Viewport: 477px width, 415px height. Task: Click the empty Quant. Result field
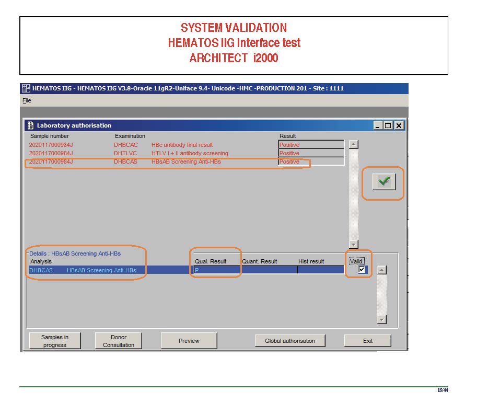point(269,270)
